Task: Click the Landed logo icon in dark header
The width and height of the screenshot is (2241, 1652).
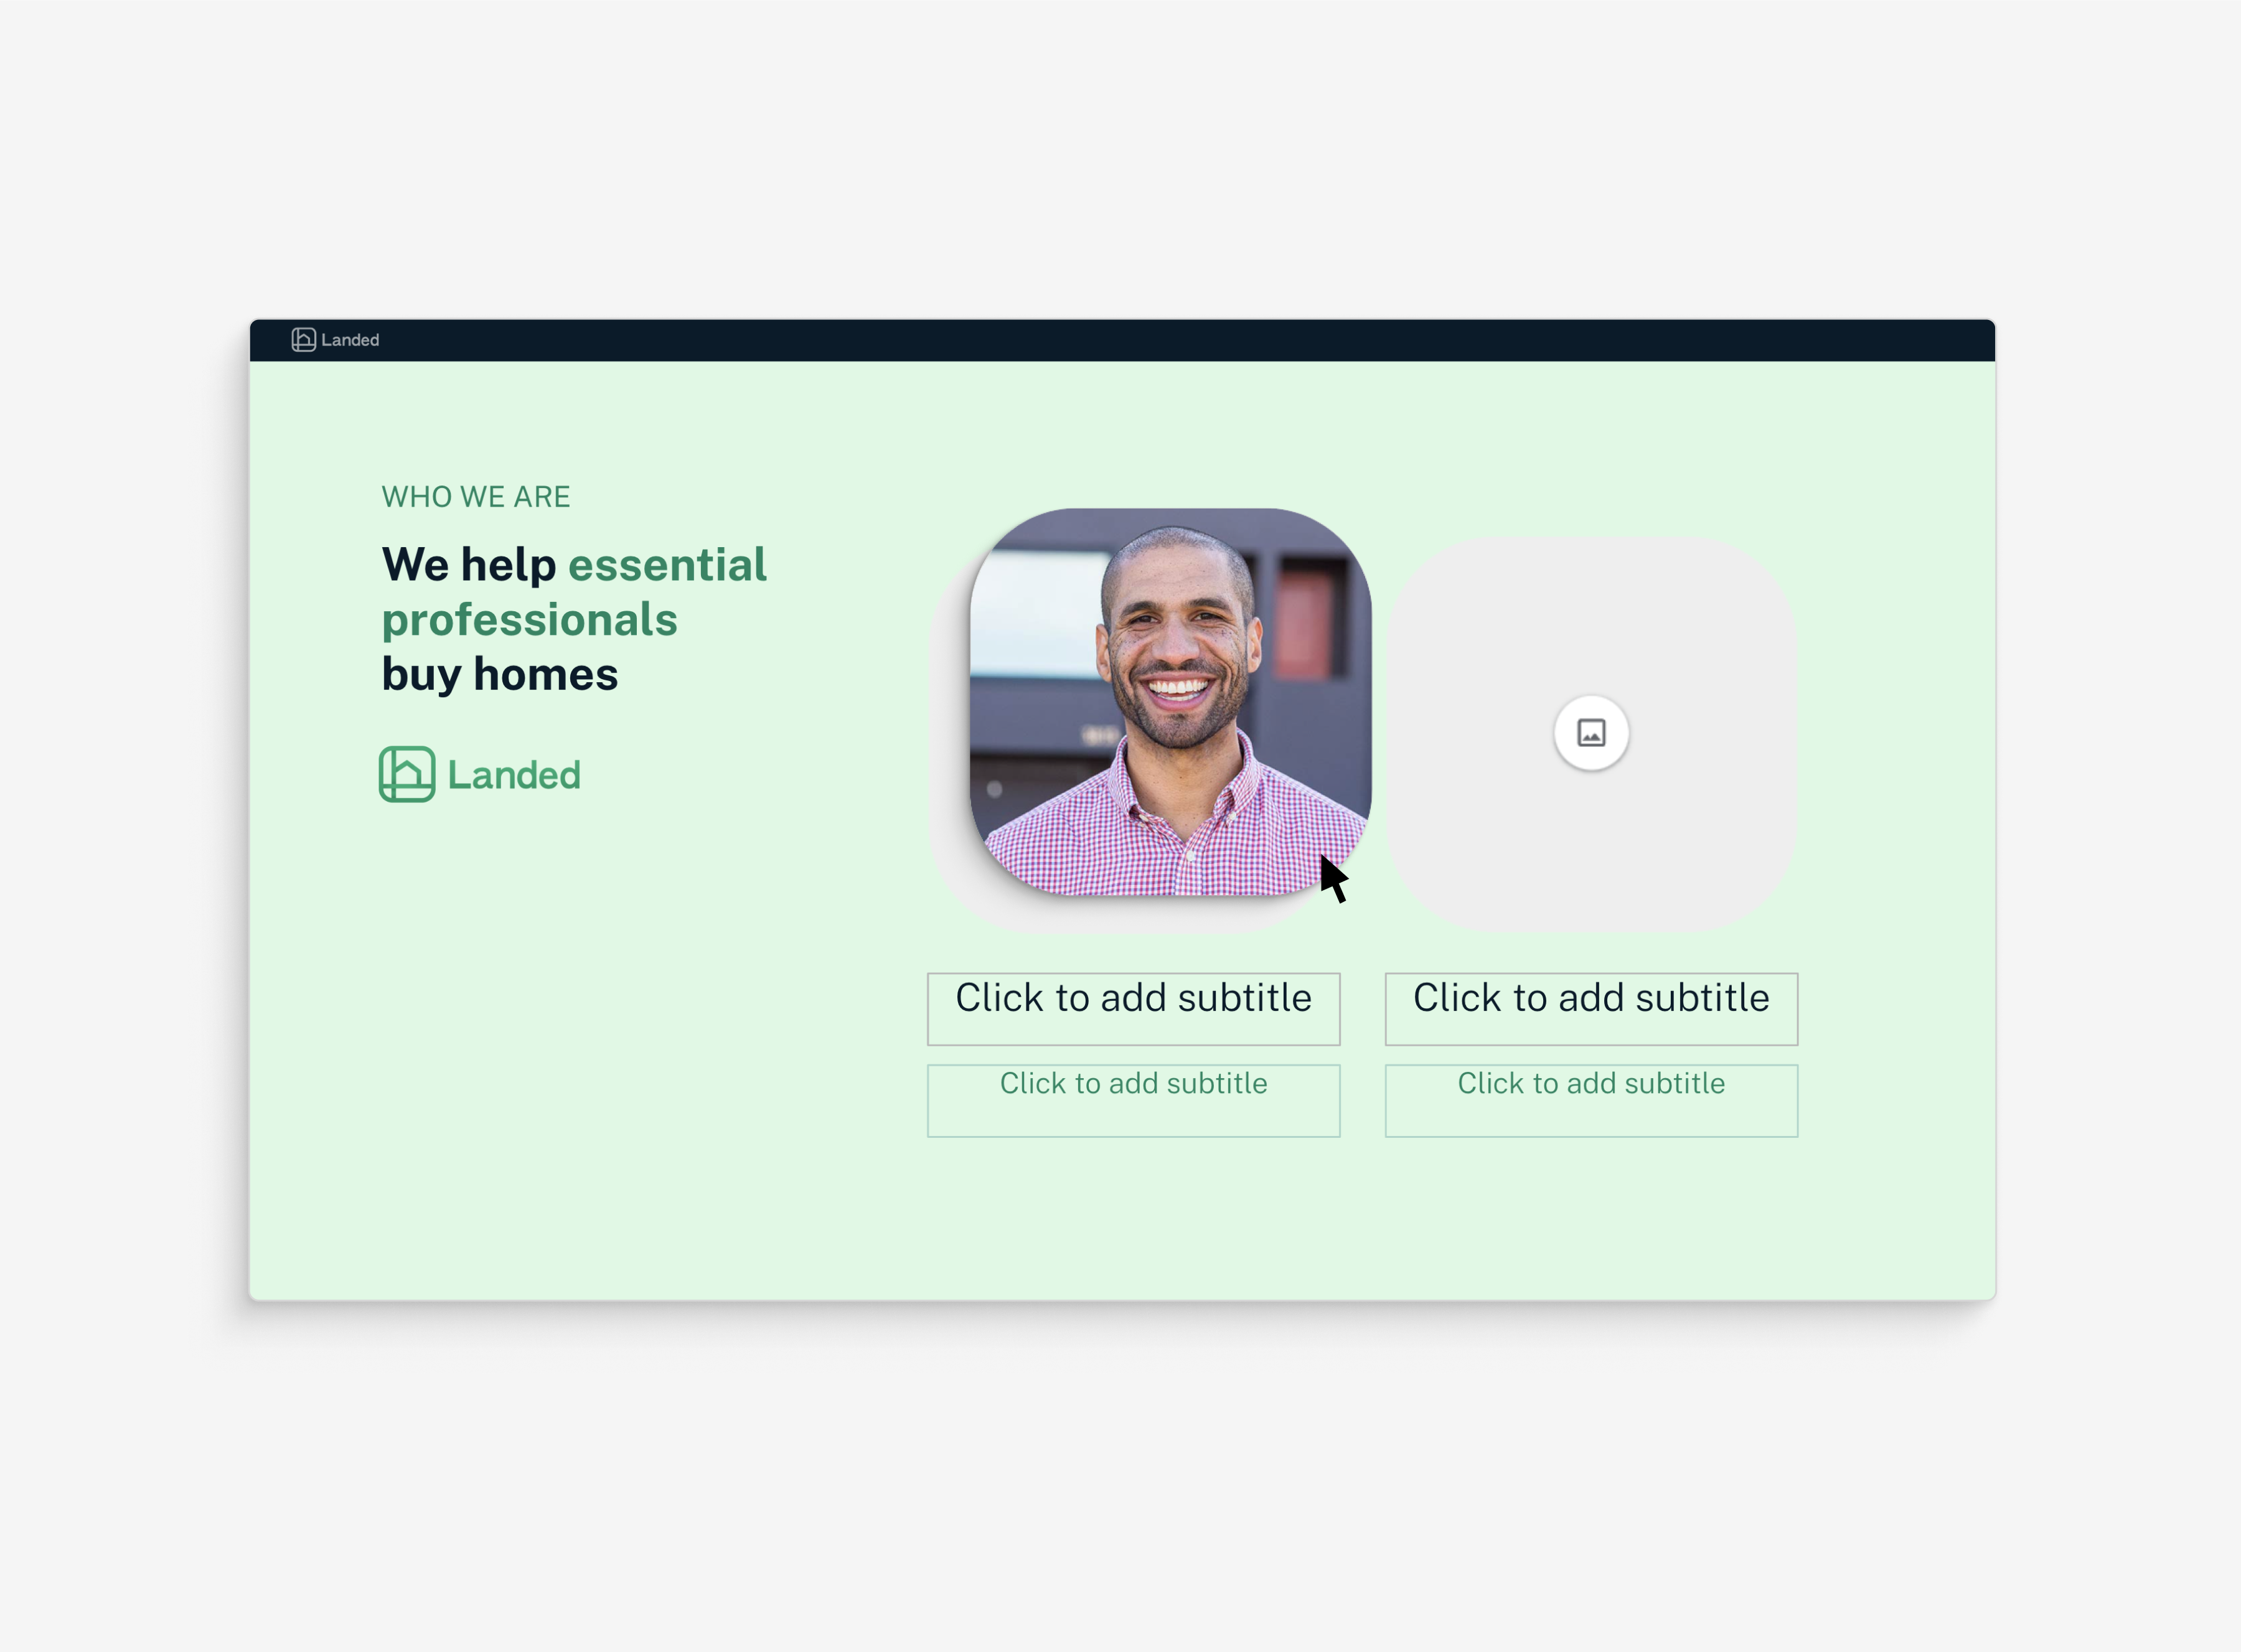Action: (x=303, y=340)
